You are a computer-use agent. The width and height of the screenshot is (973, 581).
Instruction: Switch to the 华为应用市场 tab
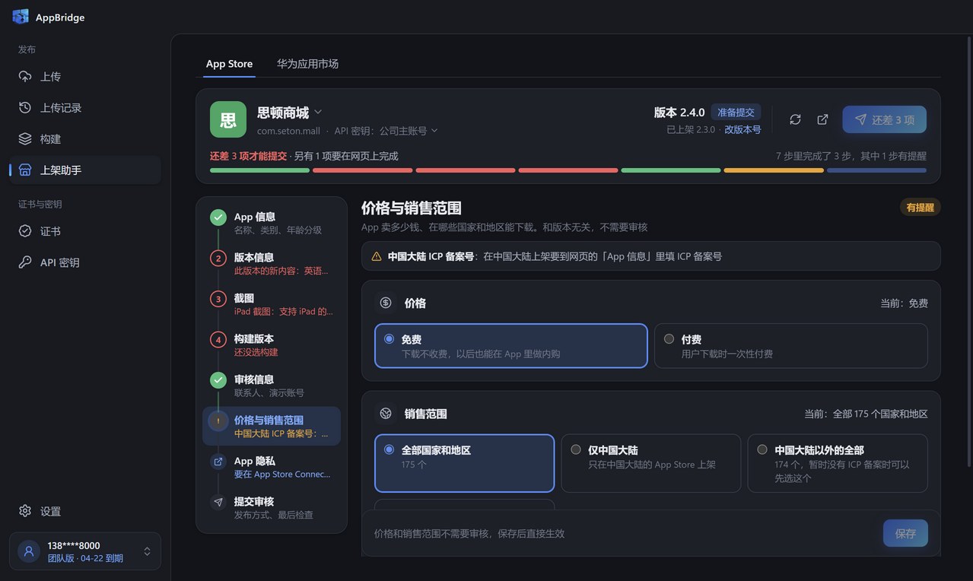pos(307,64)
